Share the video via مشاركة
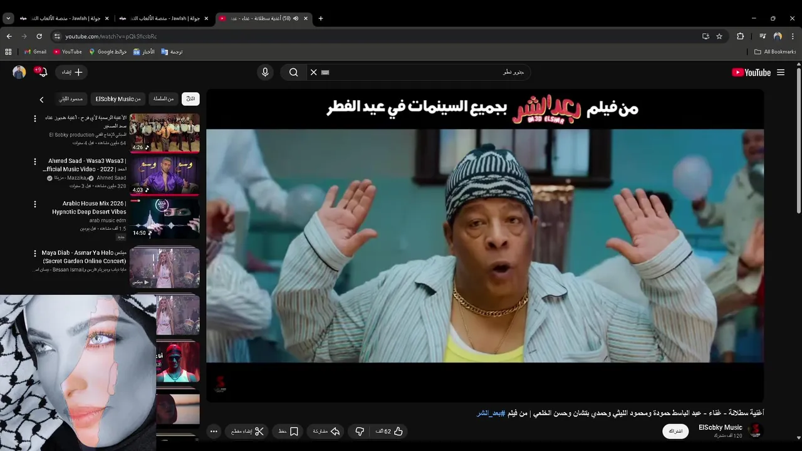 [326, 431]
